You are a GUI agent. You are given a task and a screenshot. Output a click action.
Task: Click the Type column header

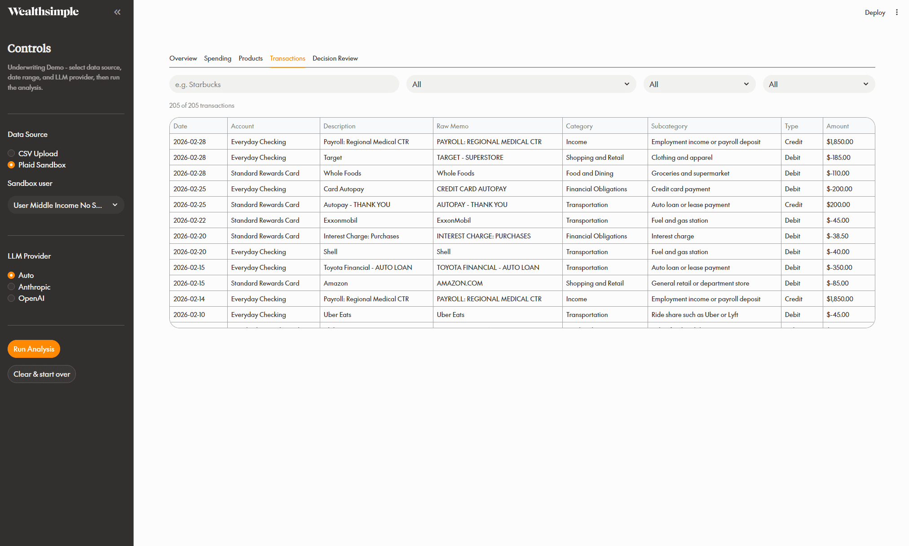(802, 126)
